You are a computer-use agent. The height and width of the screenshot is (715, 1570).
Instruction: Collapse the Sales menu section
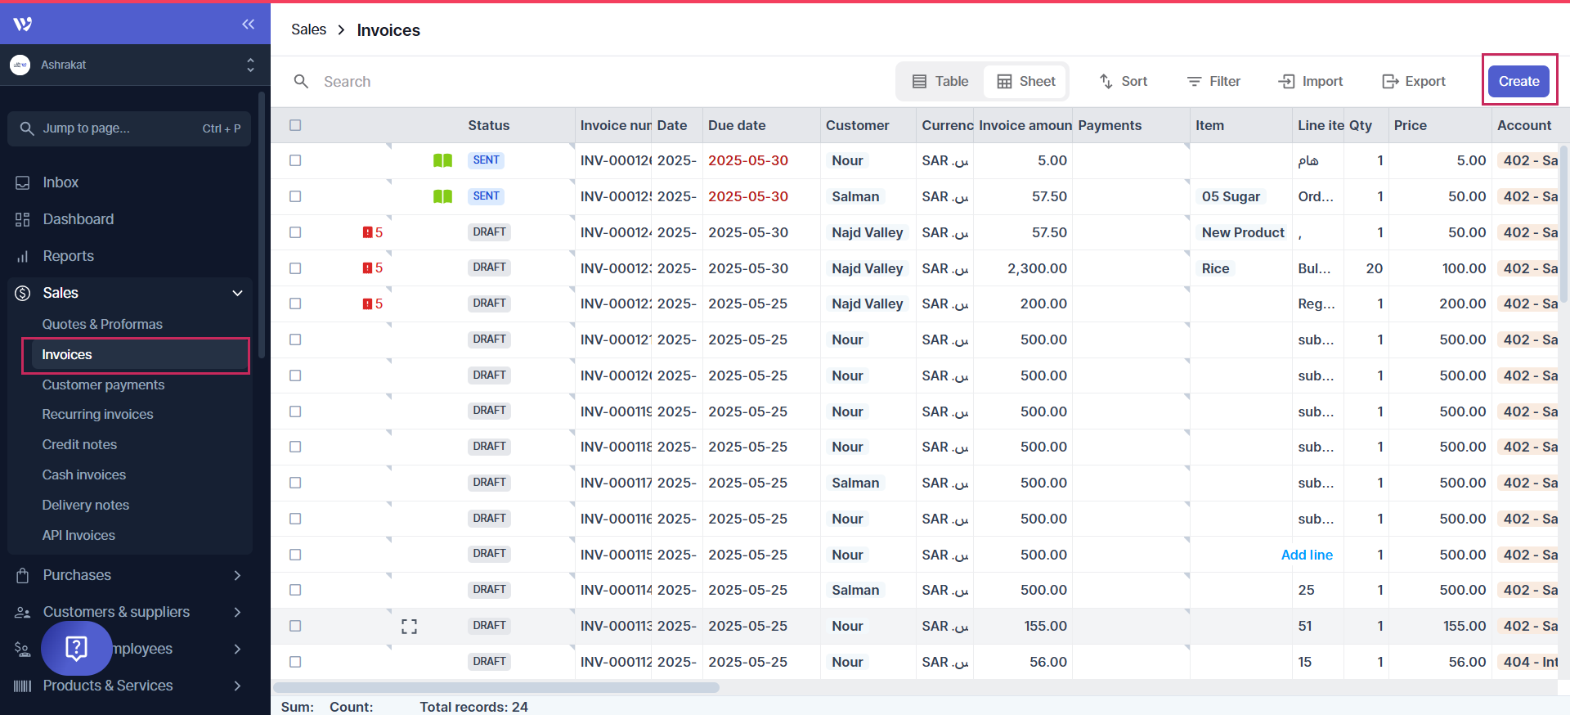(237, 293)
